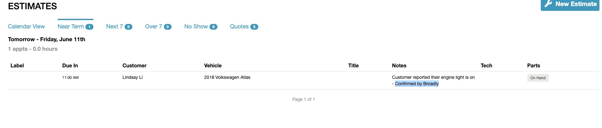
Task: Click the Customer column header
Action: pyautogui.click(x=135, y=65)
